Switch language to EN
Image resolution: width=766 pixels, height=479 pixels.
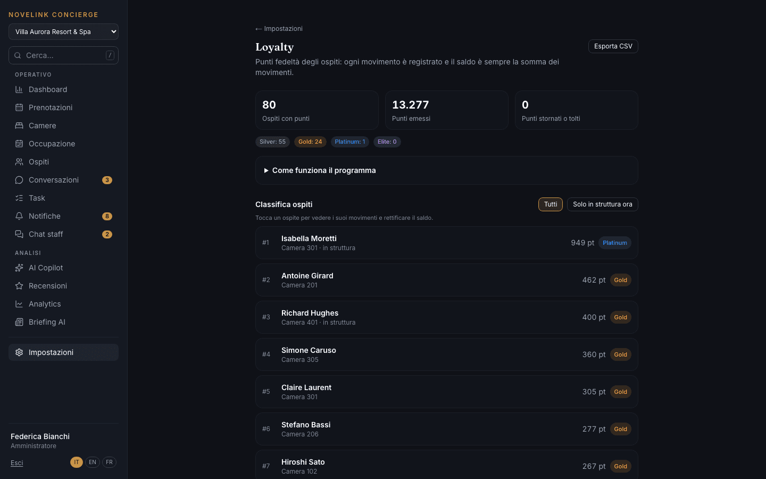pos(93,463)
